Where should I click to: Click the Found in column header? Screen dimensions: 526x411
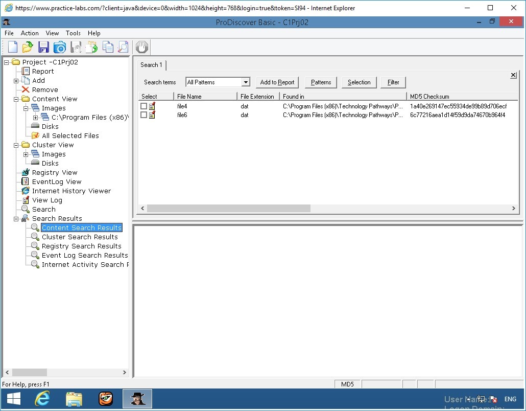click(343, 97)
